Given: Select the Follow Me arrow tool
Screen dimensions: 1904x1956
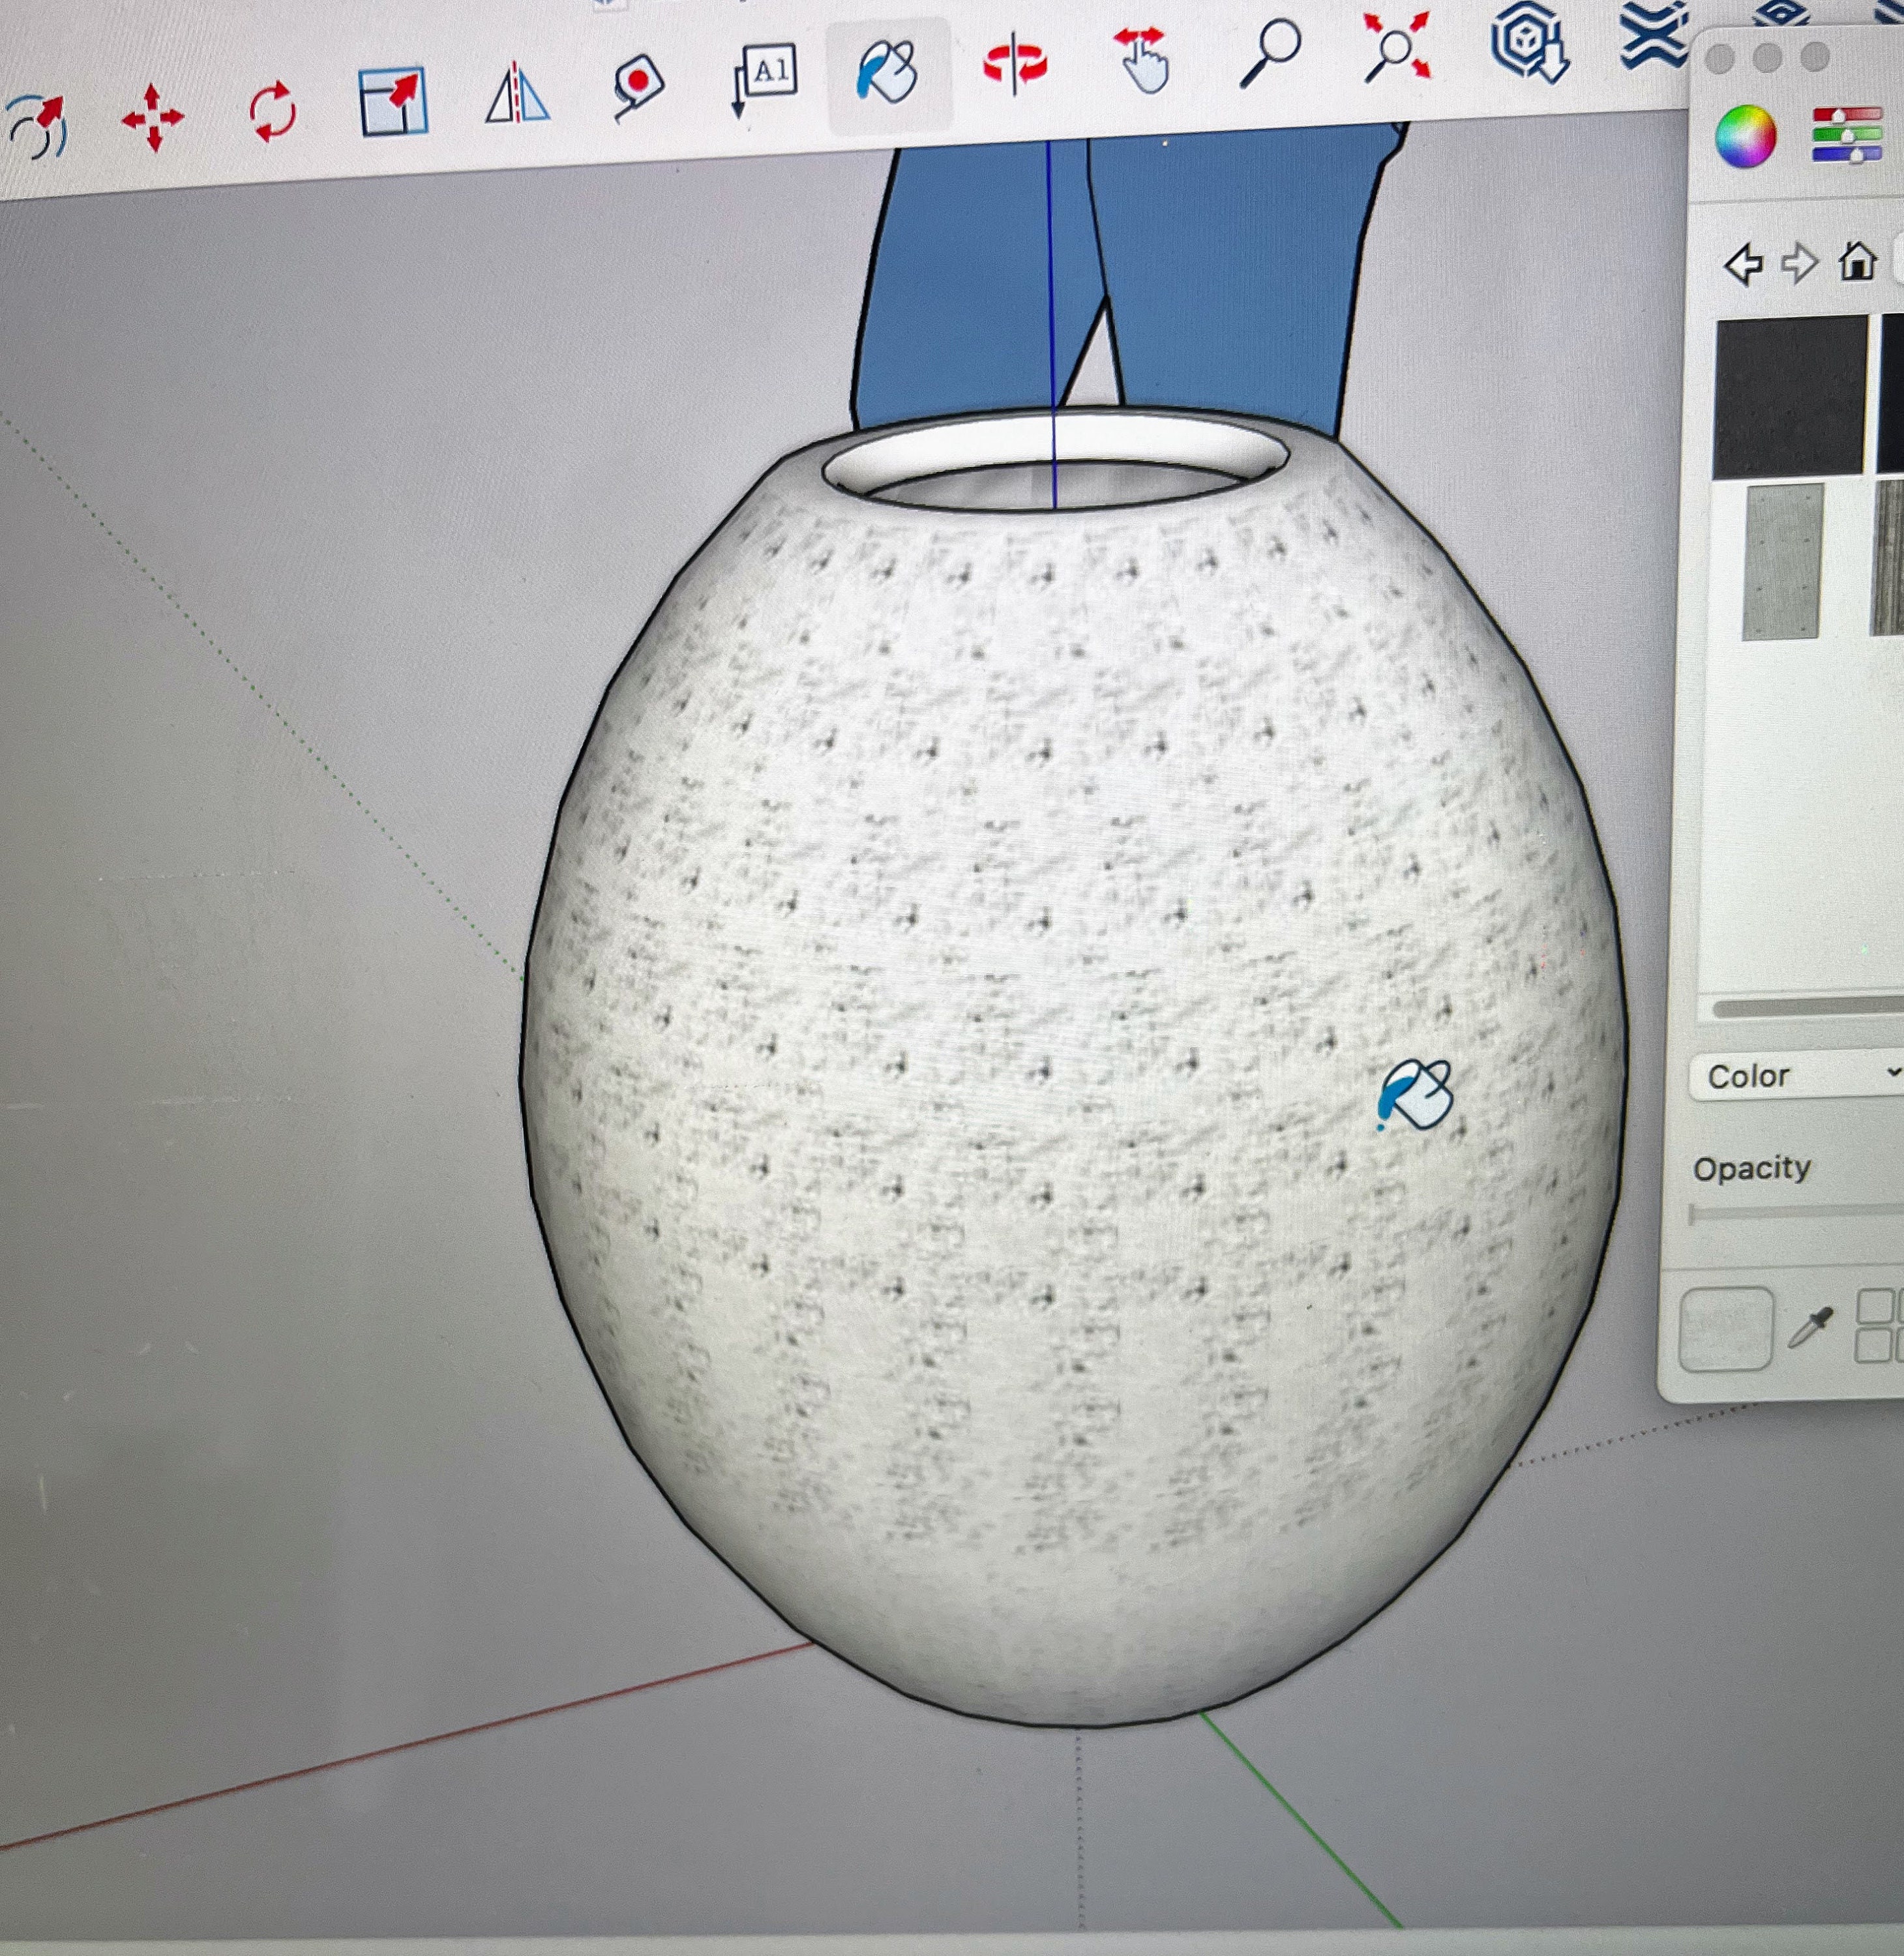Looking at the screenshot, I should 37,126.
